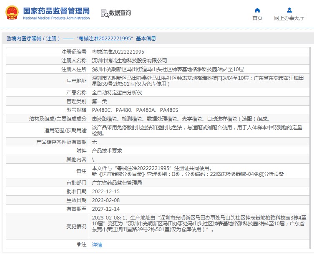Screen dimensions: 314x254
Task: Click the 注册人住所 address value
Action: coord(168,69)
